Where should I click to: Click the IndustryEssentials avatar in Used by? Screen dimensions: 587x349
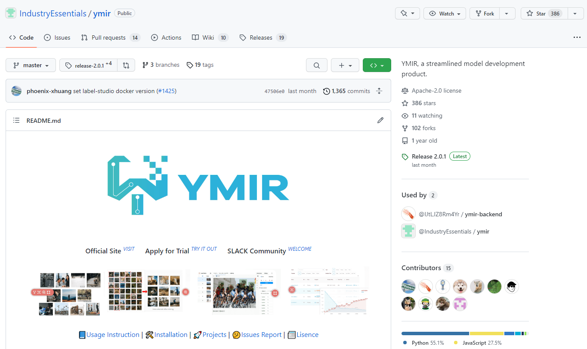click(408, 231)
